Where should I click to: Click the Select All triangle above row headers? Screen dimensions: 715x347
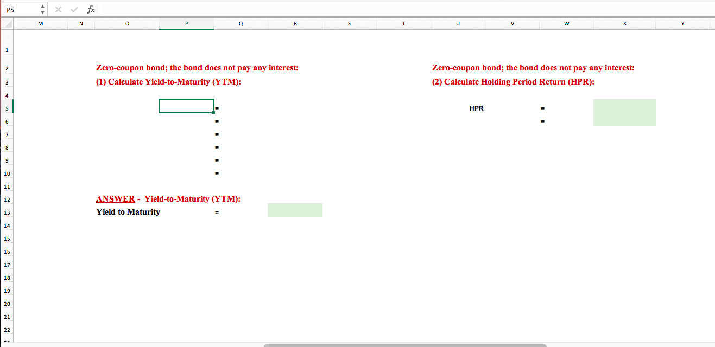click(7, 23)
